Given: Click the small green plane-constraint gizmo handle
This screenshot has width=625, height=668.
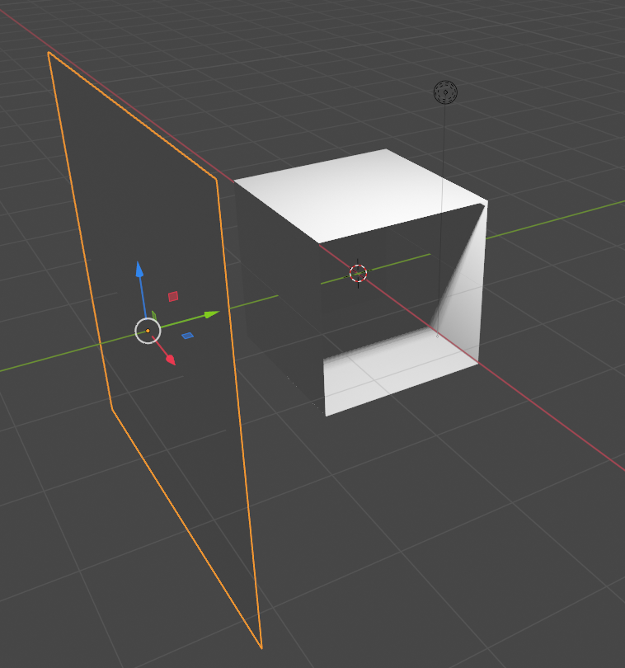Looking at the screenshot, I should 154,316.
